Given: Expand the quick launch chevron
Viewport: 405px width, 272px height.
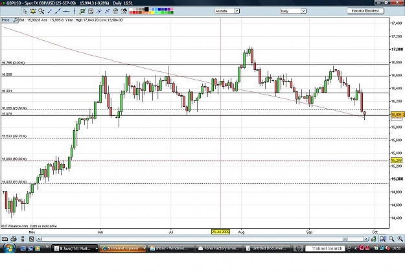Looking at the screenshot, I should point(47,247).
